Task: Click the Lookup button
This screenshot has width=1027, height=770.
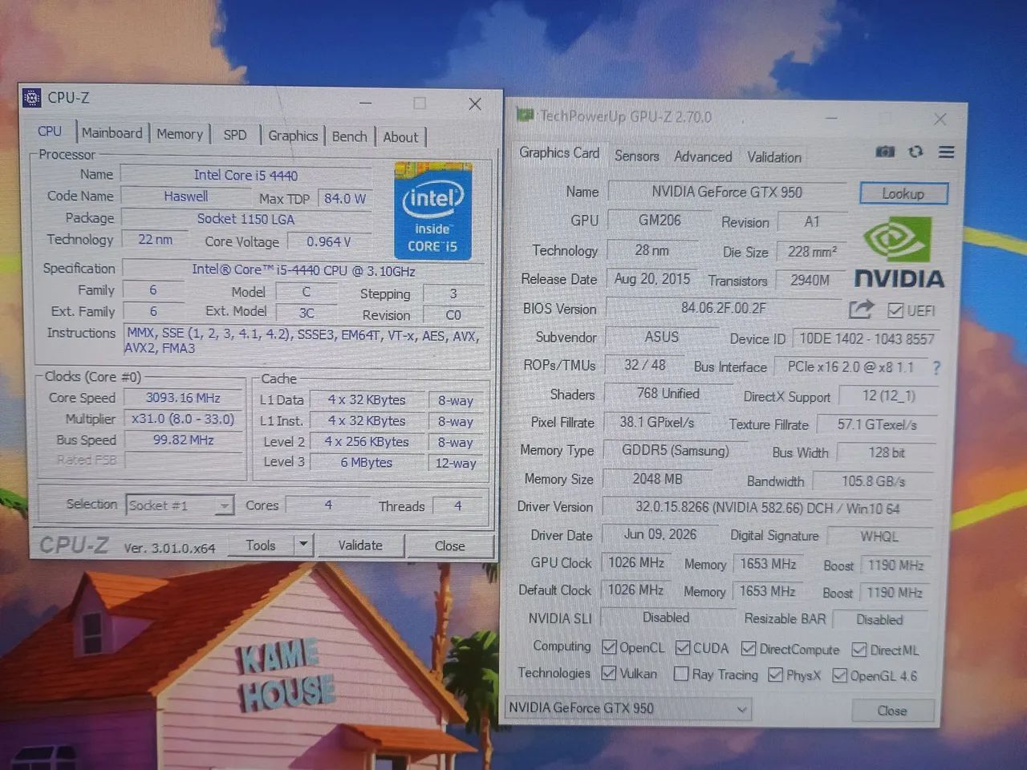Action: tap(903, 193)
